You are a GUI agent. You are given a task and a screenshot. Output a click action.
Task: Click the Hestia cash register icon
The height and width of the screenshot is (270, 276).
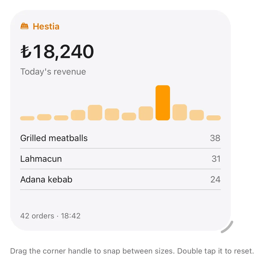tap(24, 26)
